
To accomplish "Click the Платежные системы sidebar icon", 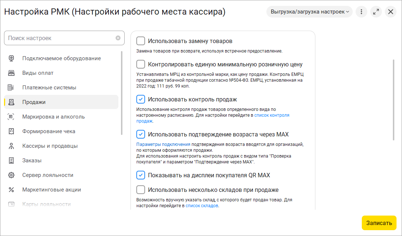I will click(x=11, y=88).
